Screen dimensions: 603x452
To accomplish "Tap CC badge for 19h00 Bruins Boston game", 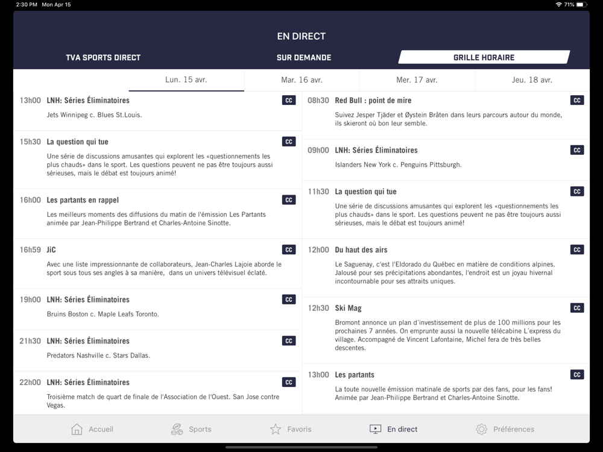I will (x=289, y=300).
